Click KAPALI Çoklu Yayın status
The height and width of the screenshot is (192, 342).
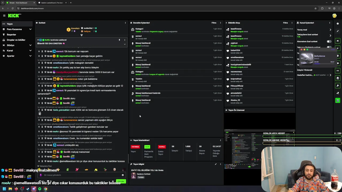coord(162,150)
